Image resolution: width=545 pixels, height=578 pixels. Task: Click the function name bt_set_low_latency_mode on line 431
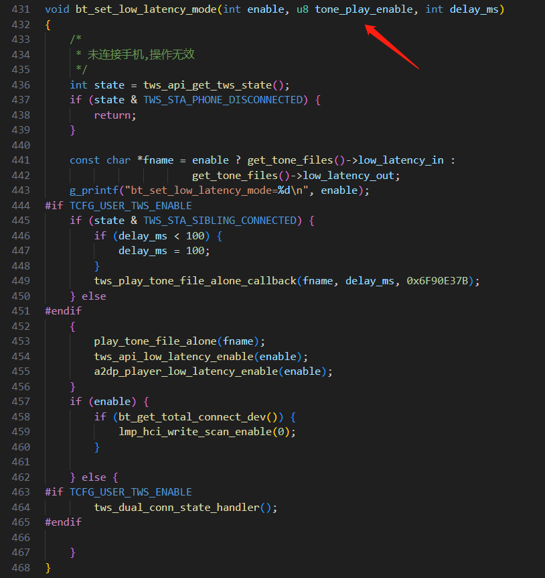point(146,9)
